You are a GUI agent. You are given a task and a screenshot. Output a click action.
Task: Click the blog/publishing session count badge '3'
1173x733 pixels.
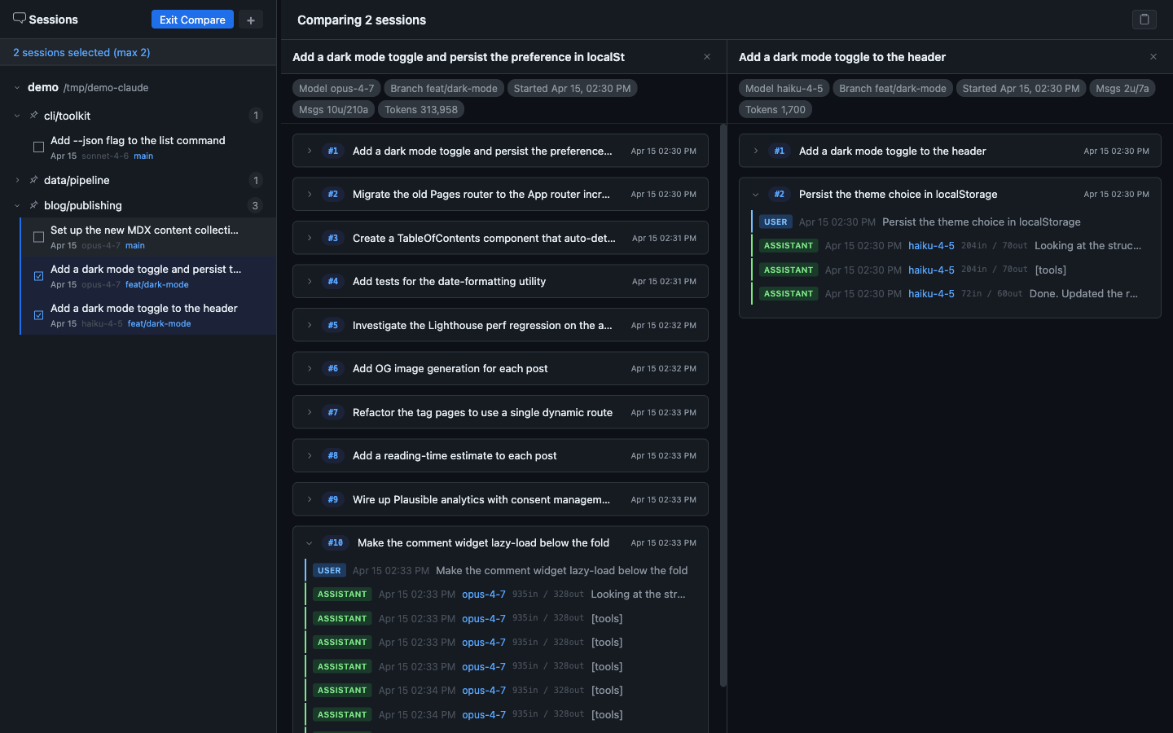pos(255,205)
